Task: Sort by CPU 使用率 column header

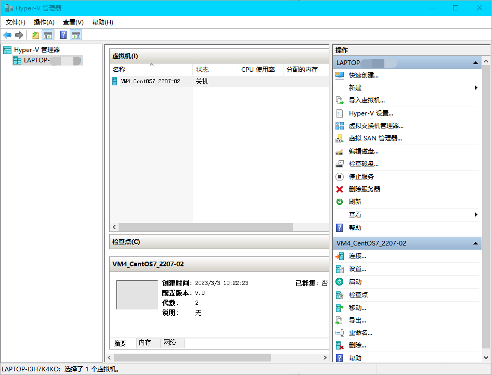Action: 261,70
